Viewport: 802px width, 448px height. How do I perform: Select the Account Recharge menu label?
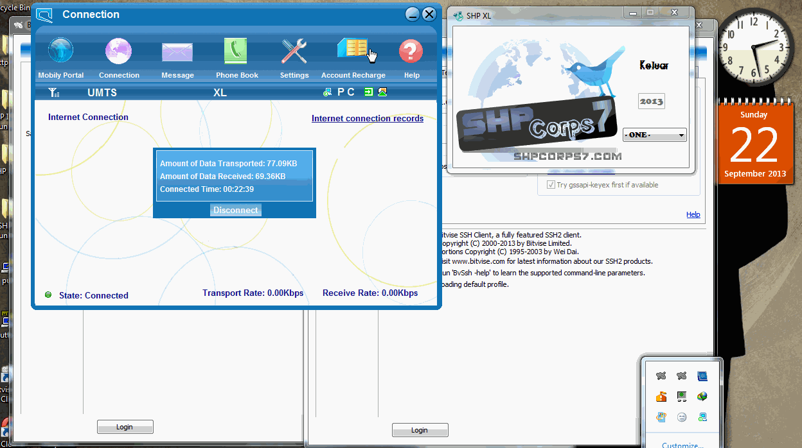coord(353,75)
